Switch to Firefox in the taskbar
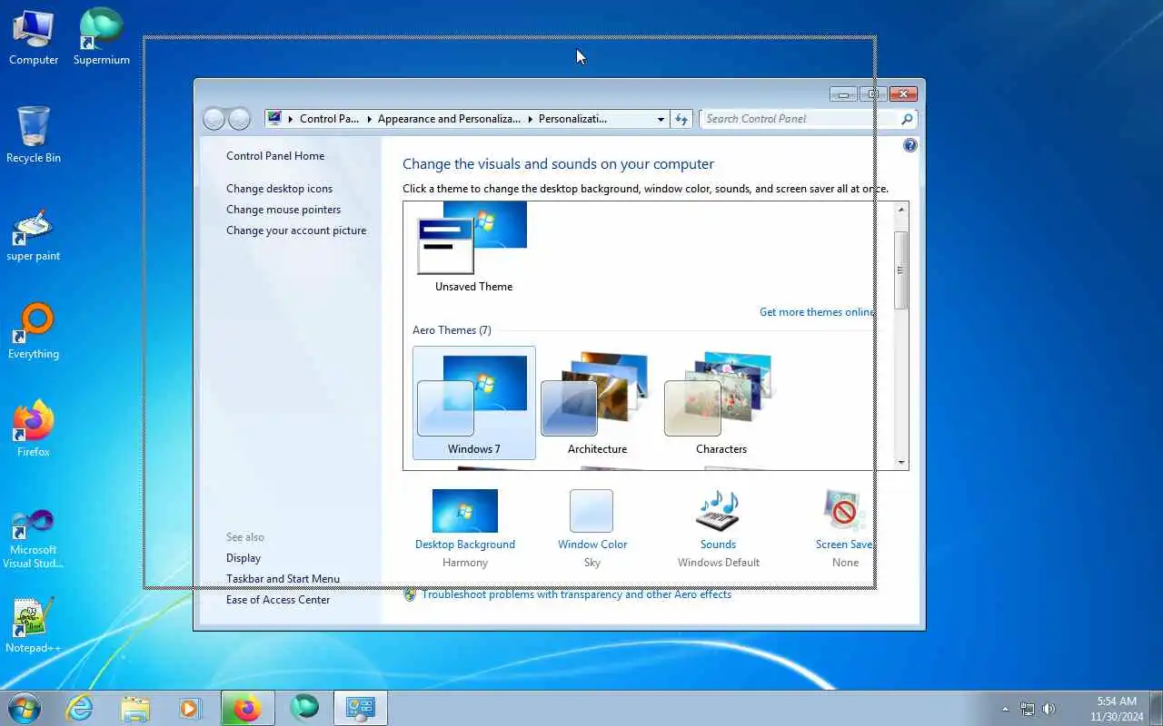Viewport: 1163px width, 726px height. pyautogui.click(x=247, y=708)
